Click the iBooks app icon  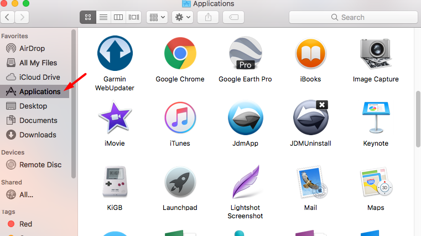[x=311, y=53]
